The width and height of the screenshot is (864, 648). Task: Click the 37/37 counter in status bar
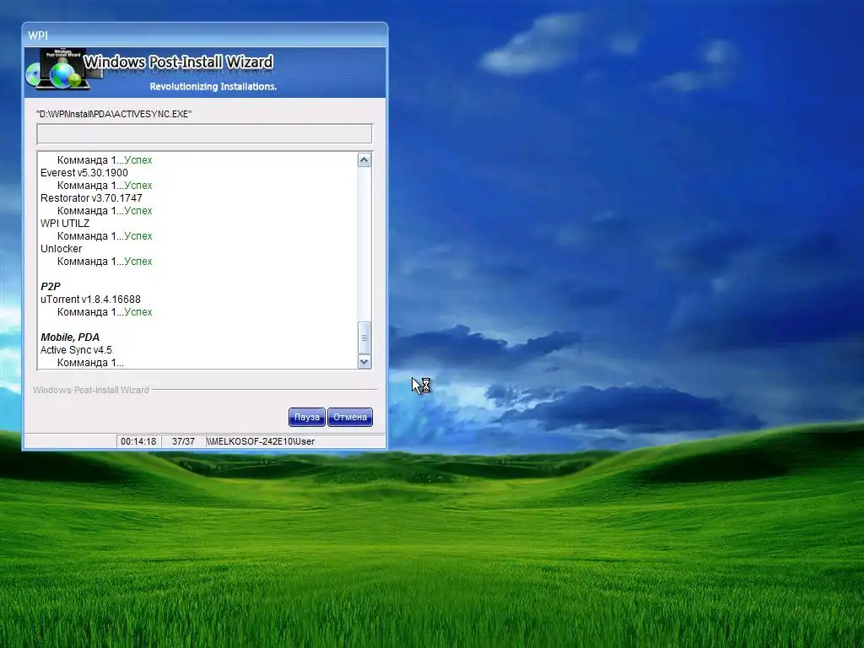click(x=183, y=441)
